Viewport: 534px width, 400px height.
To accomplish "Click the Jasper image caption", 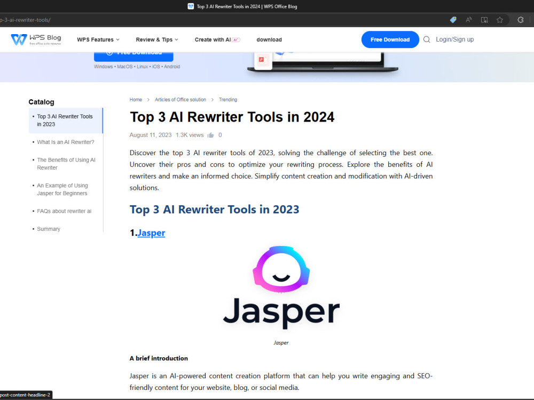I will pyautogui.click(x=281, y=343).
